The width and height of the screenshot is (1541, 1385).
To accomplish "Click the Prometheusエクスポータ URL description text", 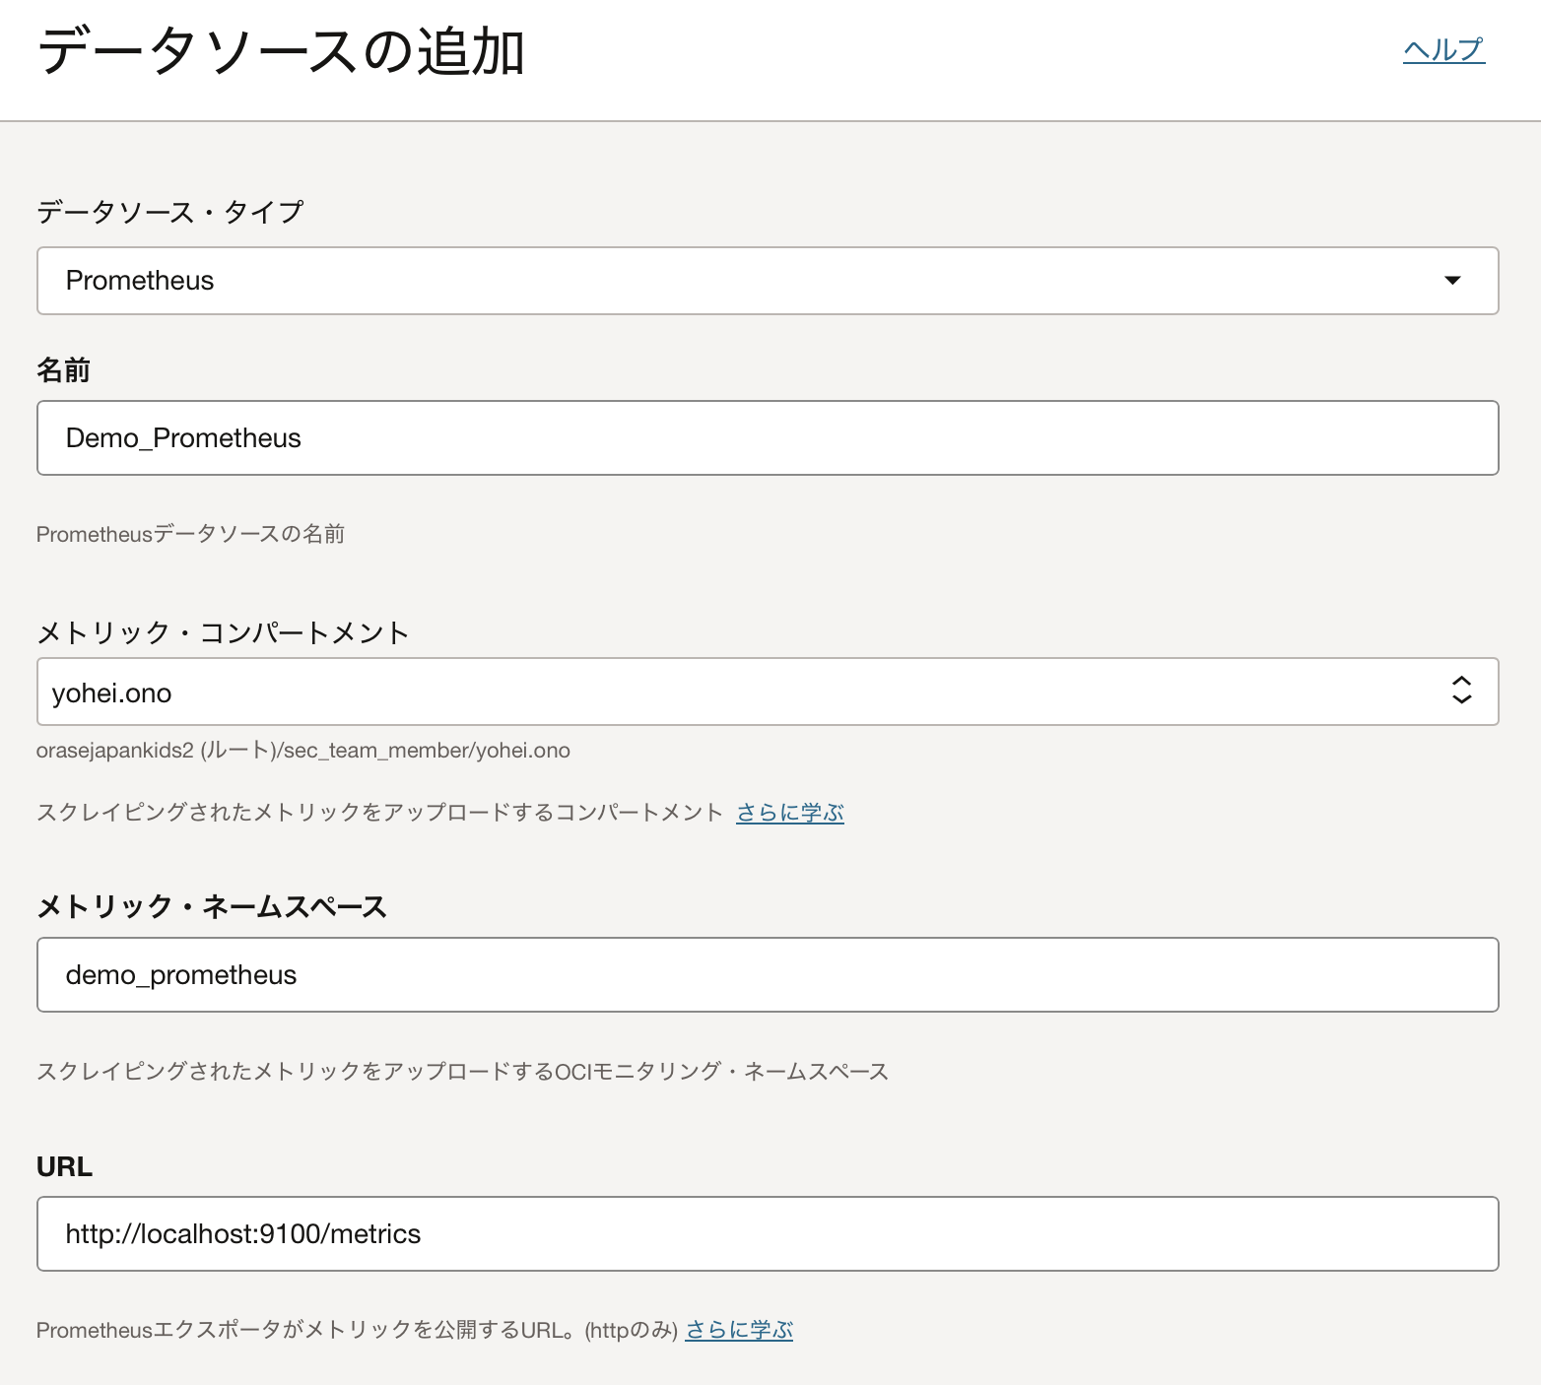I will (x=356, y=1330).
